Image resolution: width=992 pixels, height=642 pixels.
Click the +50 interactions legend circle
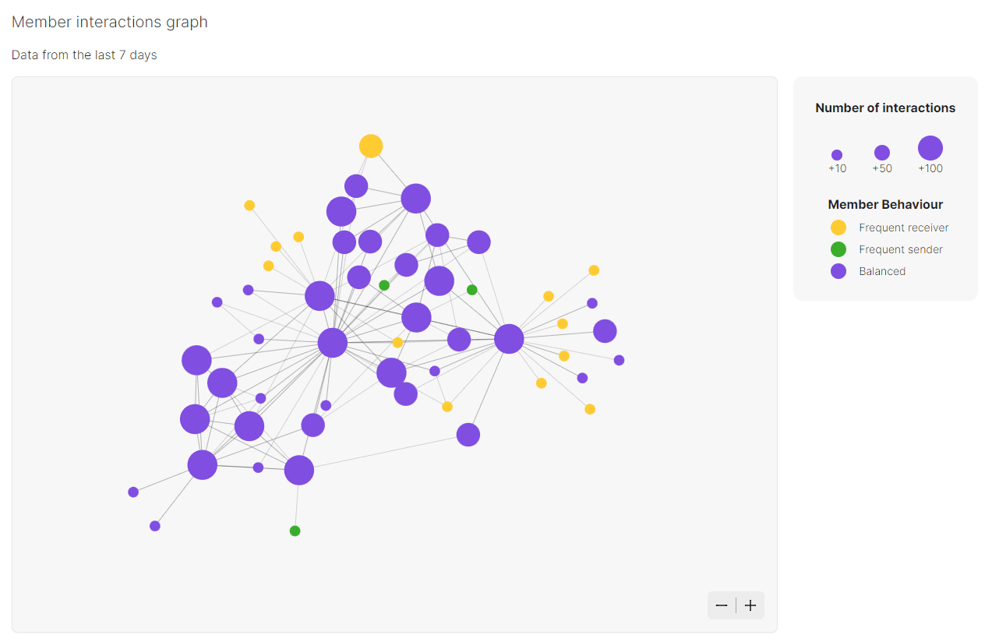tap(882, 153)
